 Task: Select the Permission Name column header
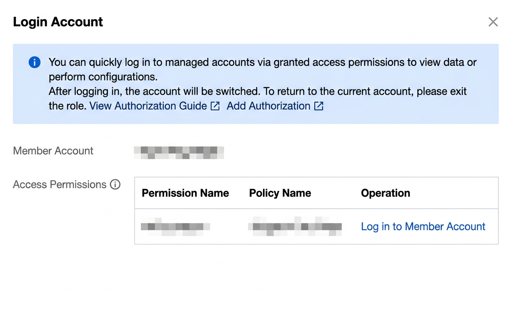point(185,193)
